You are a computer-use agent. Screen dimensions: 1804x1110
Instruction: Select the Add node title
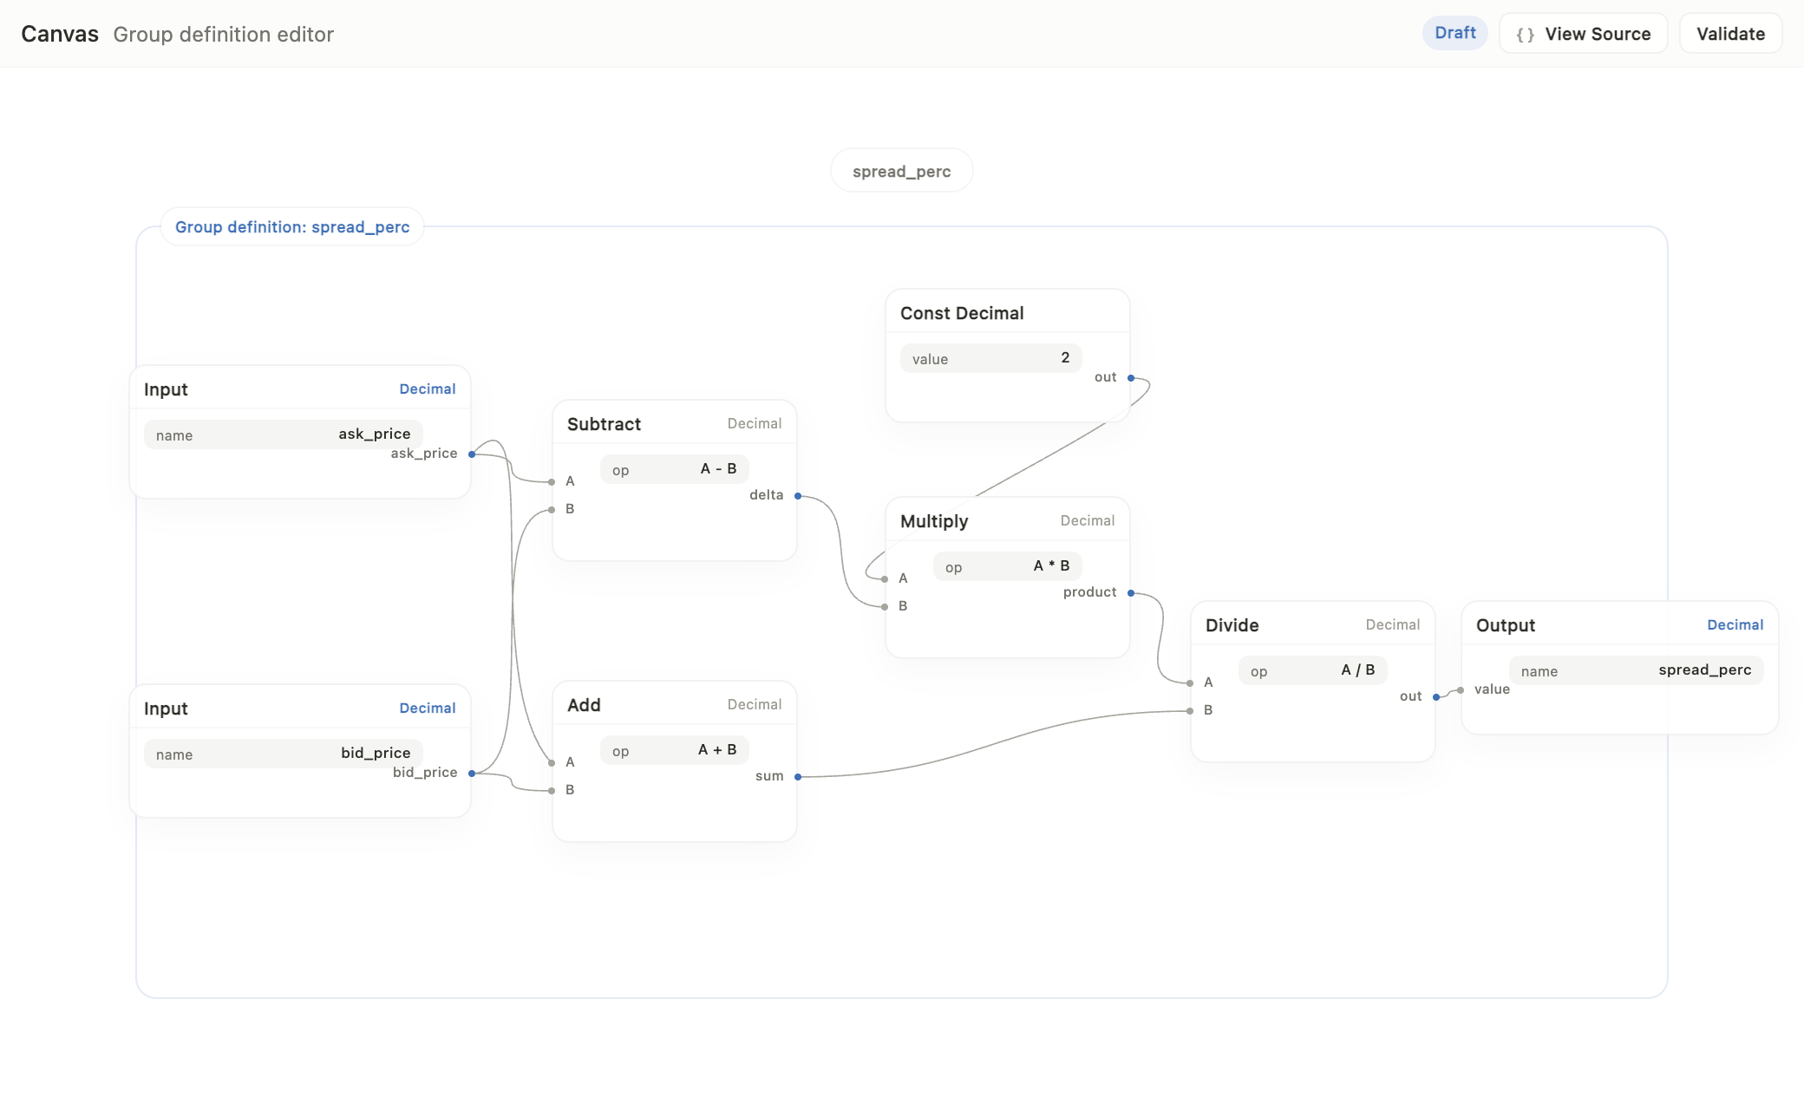584,705
